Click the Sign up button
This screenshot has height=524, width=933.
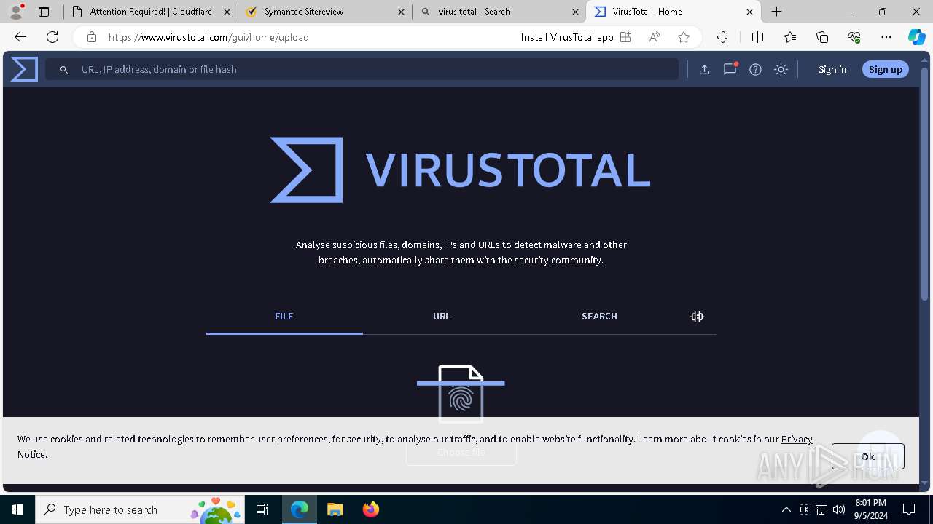coord(886,69)
